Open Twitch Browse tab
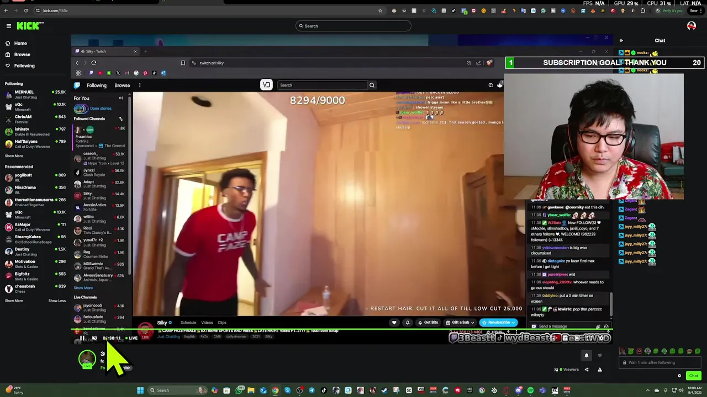 click(122, 85)
